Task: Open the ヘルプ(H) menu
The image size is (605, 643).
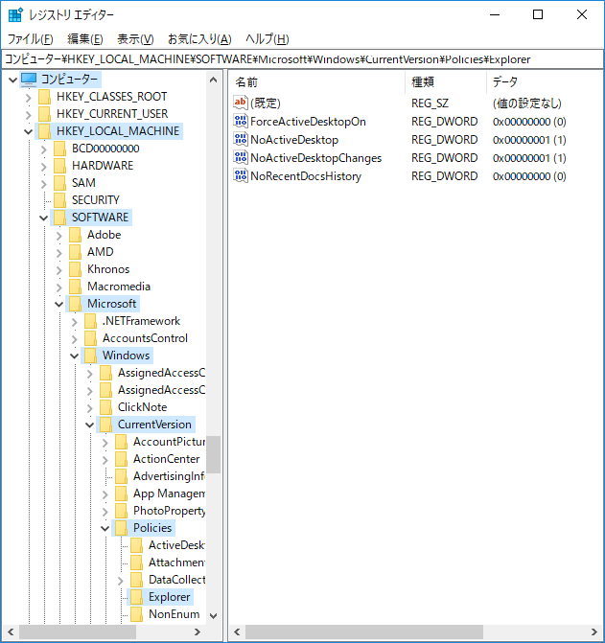Action: pyautogui.click(x=268, y=39)
